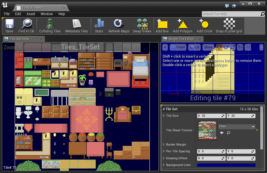Open the Show flags dropdown
This screenshot has width=267, height=173.
[208, 47]
